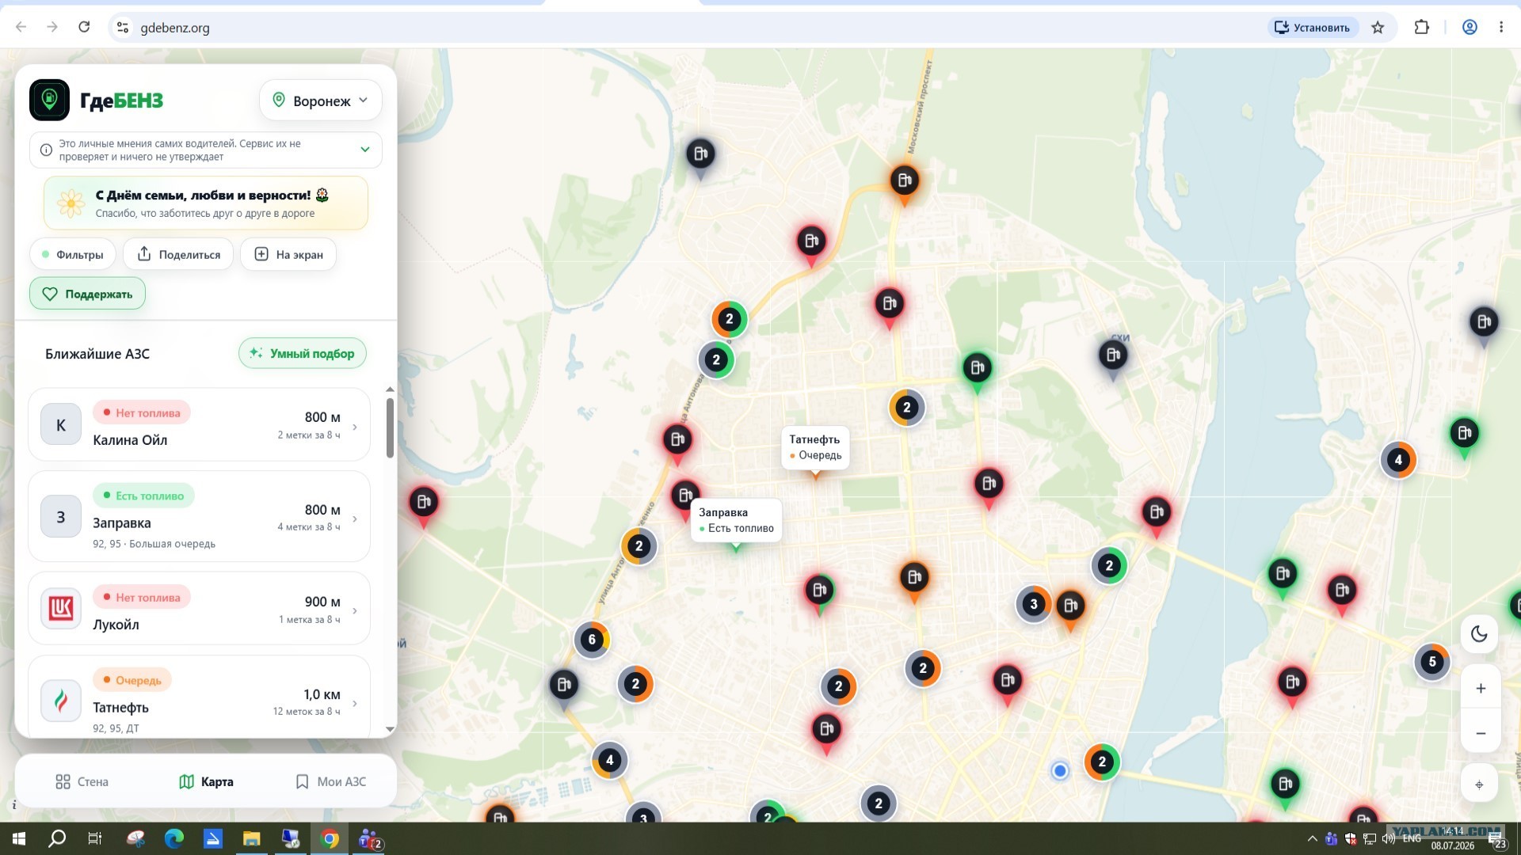Click the Поделиться share button
Image resolution: width=1521 pixels, height=855 pixels.
tap(178, 254)
